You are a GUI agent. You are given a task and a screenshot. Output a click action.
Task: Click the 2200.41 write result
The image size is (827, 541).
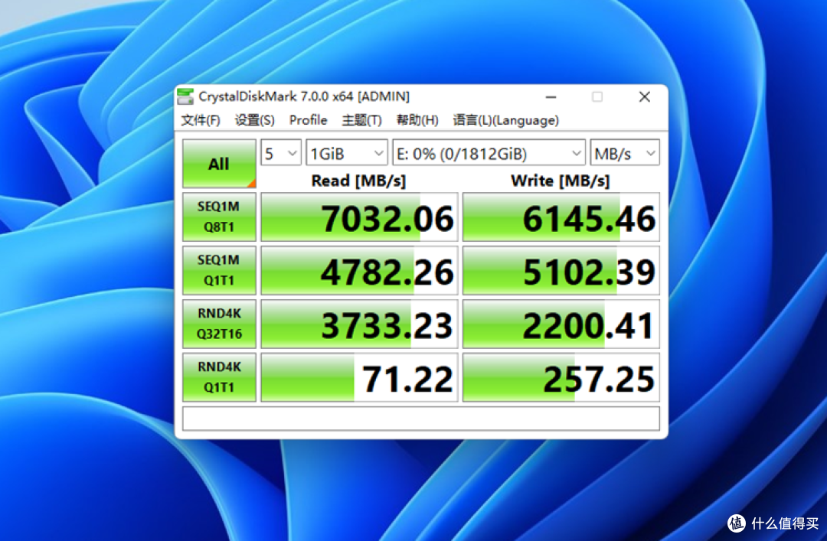tap(561, 324)
